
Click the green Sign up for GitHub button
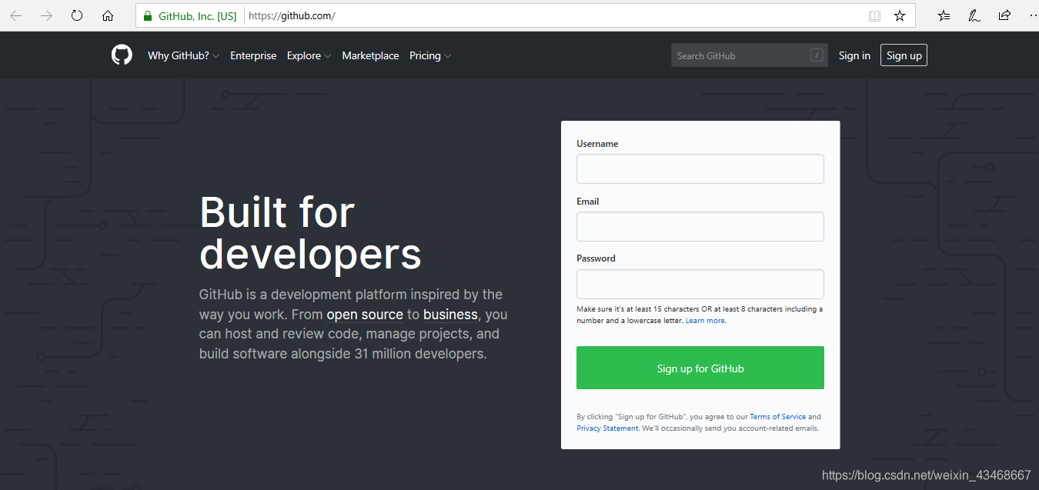pos(700,368)
